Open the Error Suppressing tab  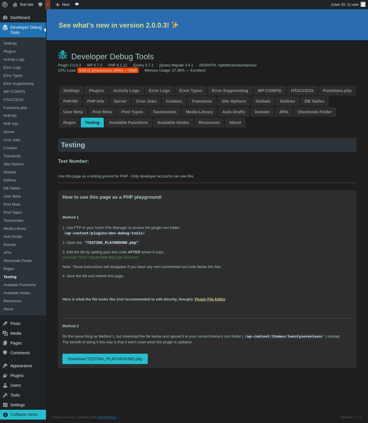click(230, 91)
